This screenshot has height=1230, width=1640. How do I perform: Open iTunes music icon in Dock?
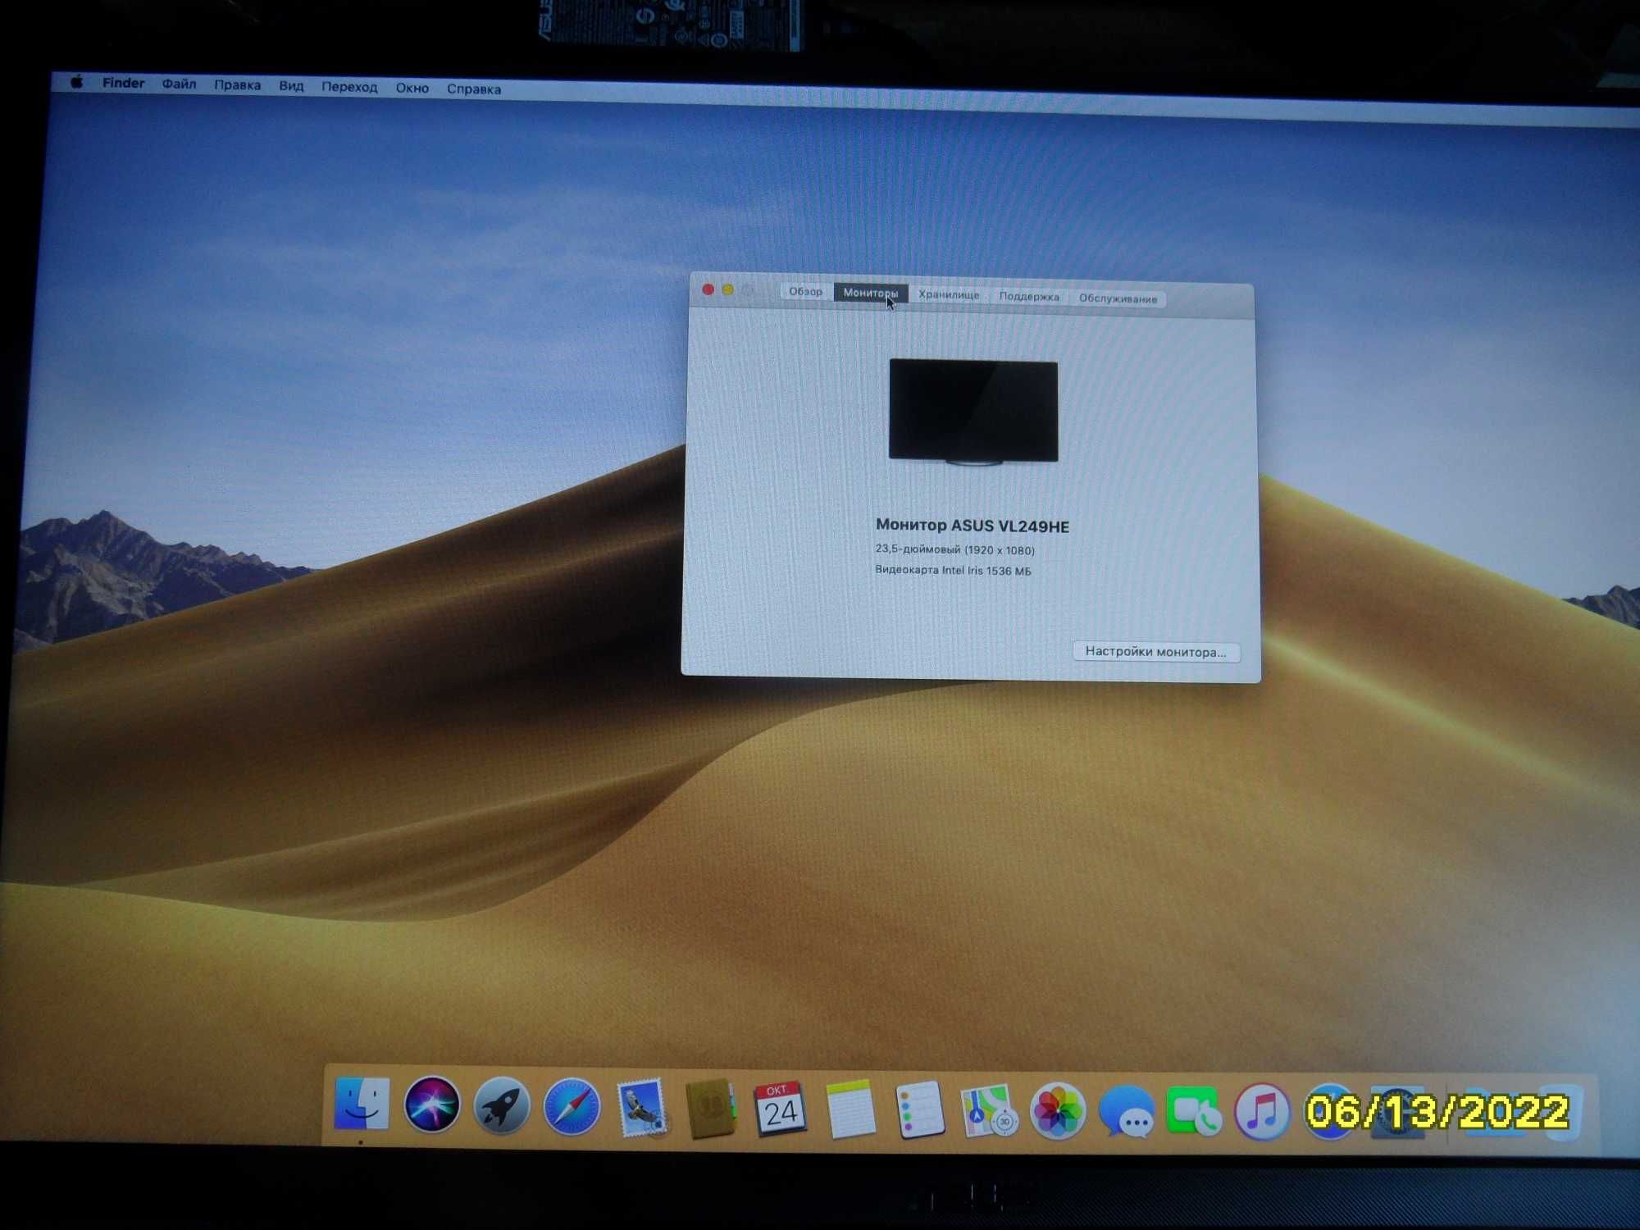tap(1263, 1113)
